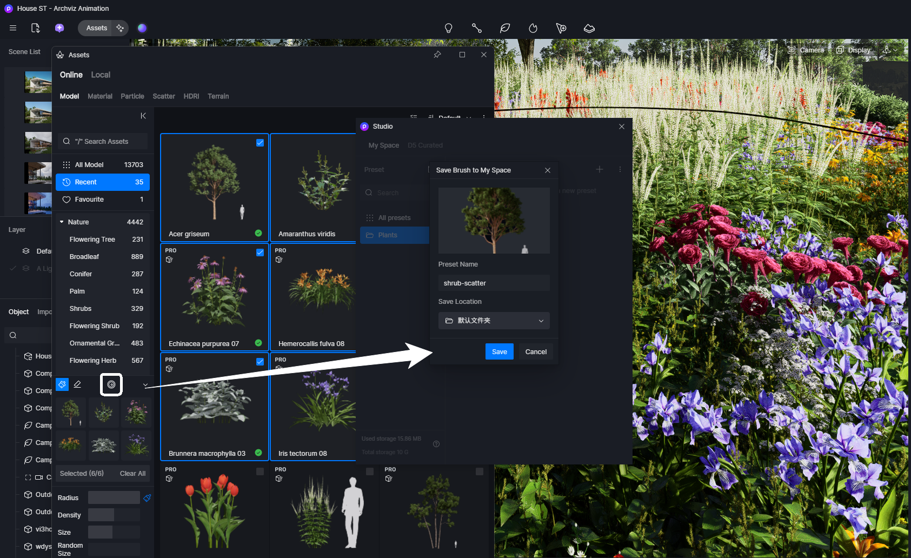Select the Conifer category
This screenshot has width=911, height=558.
tap(103, 274)
